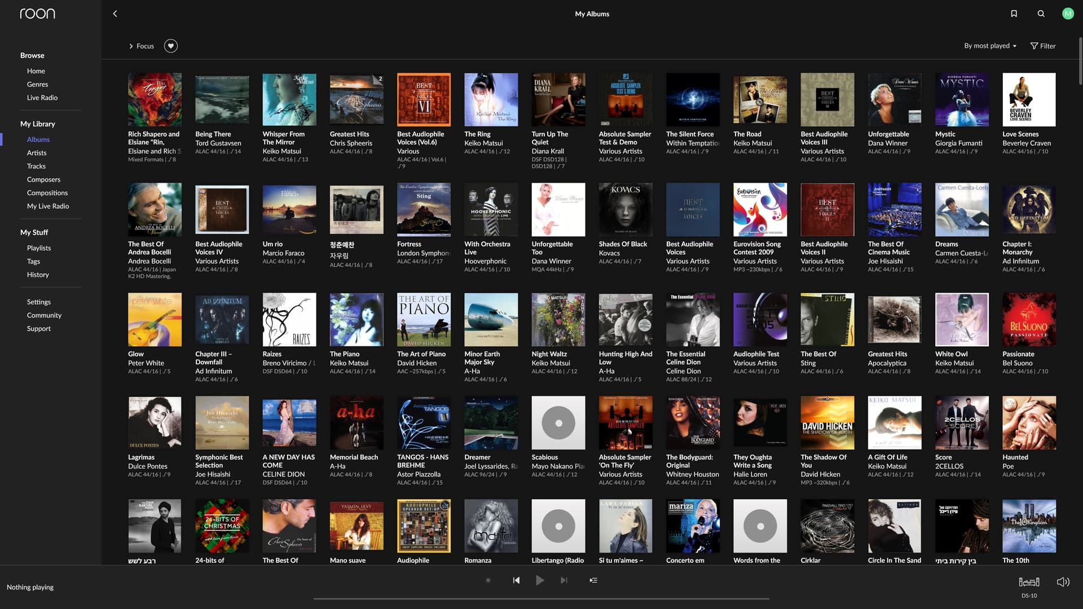
Task: Open Settings in the sidebar
Action: (x=39, y=302)
